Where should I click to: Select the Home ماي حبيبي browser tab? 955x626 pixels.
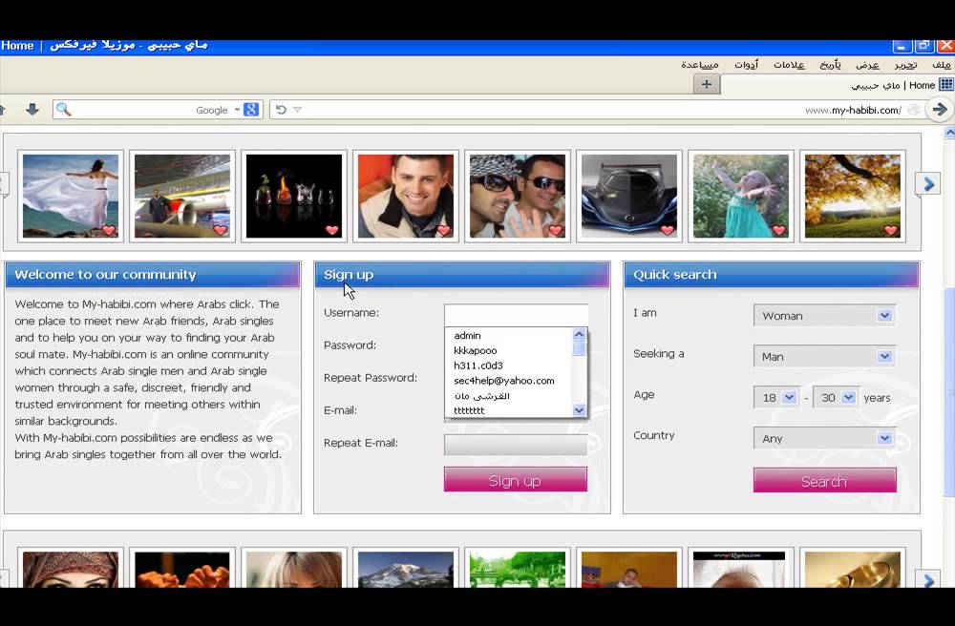click(x=838, y=85)
